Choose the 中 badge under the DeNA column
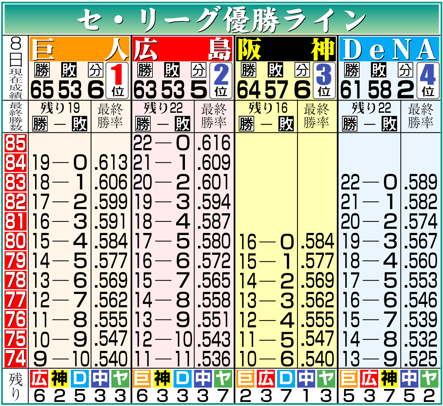This screenshot has width=443, height=406. tap(409, 379)
